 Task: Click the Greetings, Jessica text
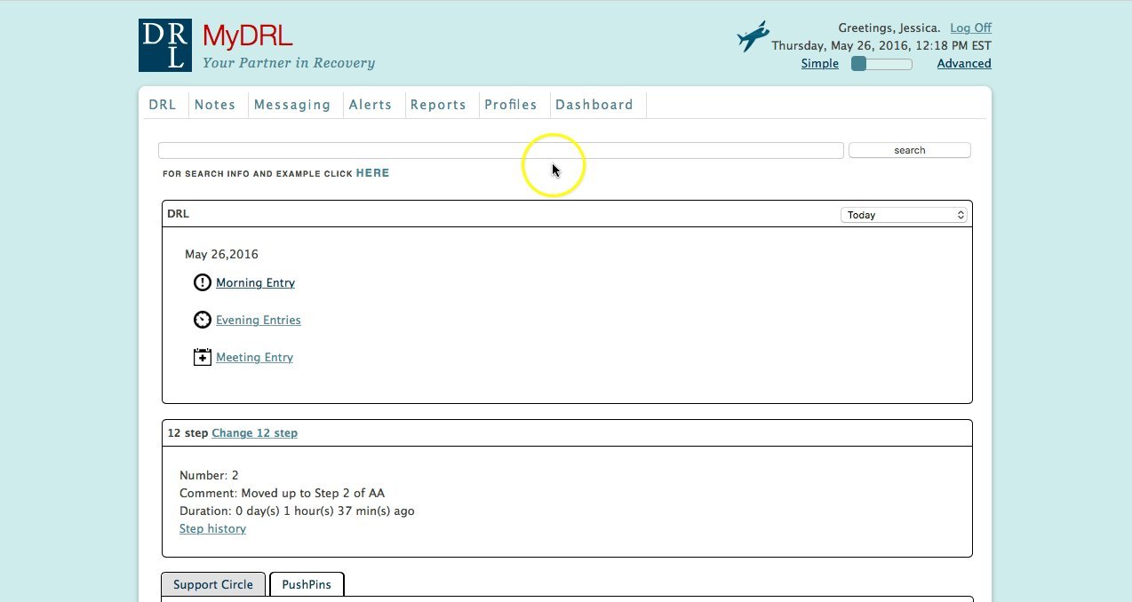click(889, 28)
